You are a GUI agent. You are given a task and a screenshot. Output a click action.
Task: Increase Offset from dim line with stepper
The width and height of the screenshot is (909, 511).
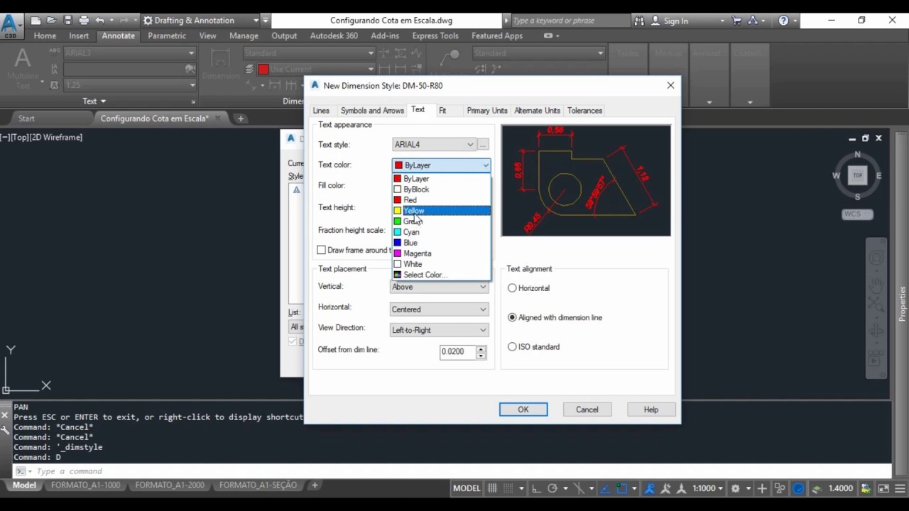coord(481,348)
